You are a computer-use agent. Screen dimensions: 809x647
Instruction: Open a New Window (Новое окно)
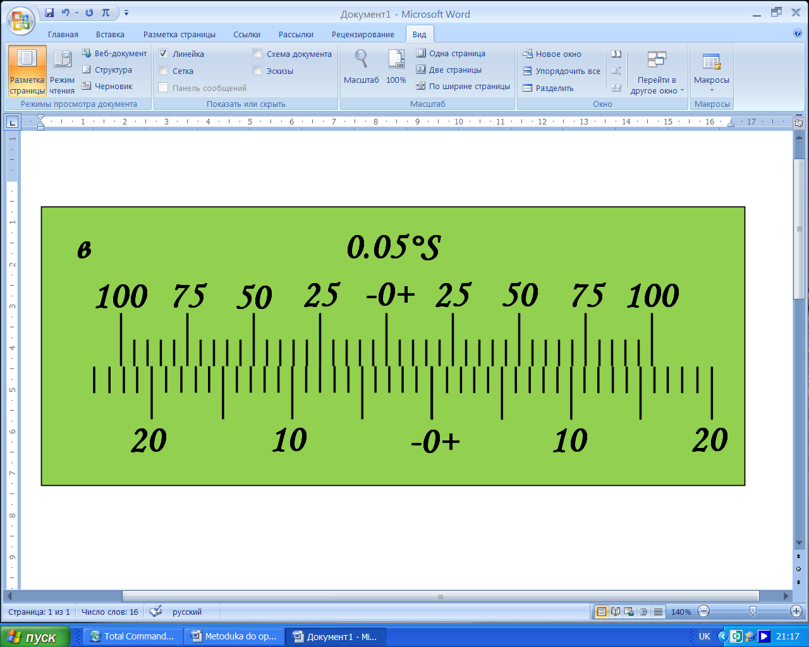click(x=552, y=54)
